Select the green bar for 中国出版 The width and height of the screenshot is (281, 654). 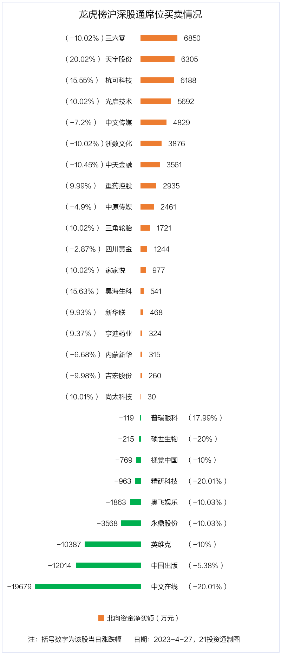click(x=108, y=565)
